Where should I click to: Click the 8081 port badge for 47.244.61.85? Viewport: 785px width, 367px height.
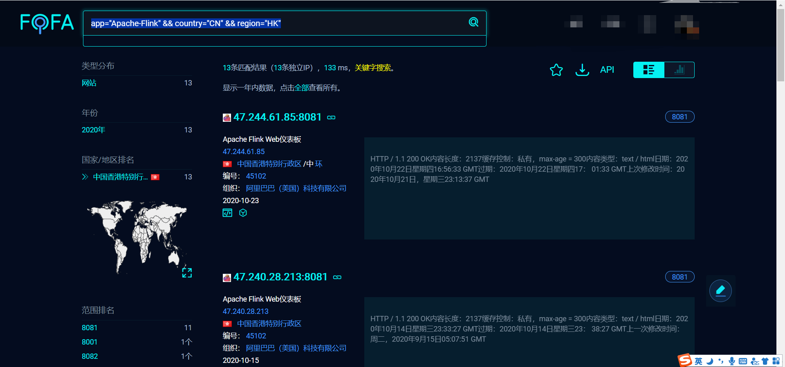coord(680,117)
